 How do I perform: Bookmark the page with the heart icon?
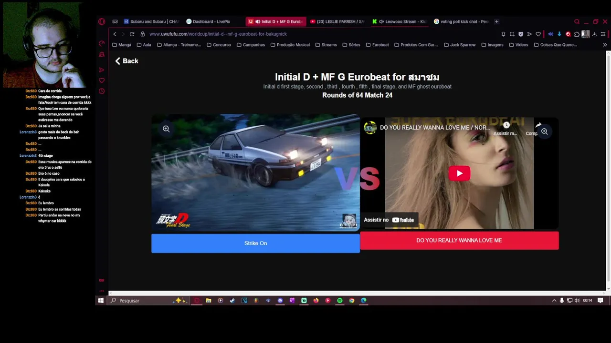coord(538,34)
